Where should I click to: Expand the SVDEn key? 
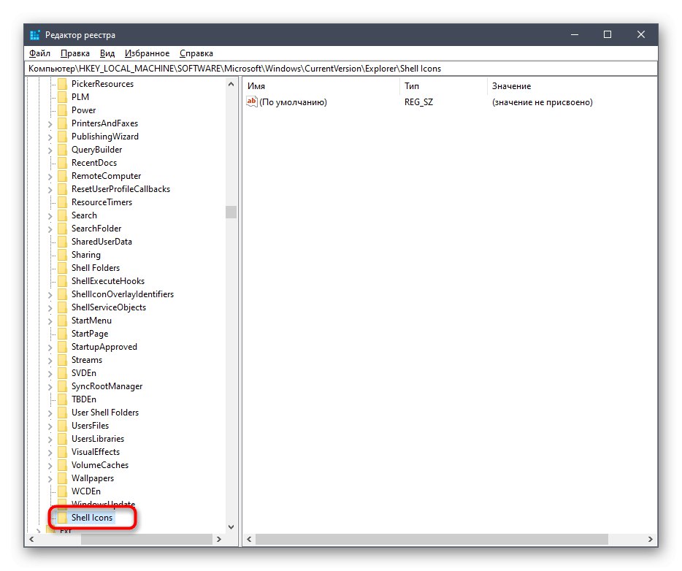click(50, 374)
